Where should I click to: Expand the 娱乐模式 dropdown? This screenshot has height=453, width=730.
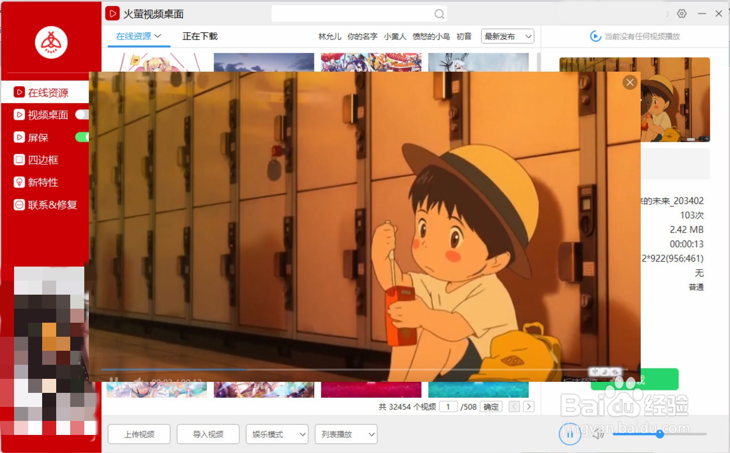[x=277, y=434]
